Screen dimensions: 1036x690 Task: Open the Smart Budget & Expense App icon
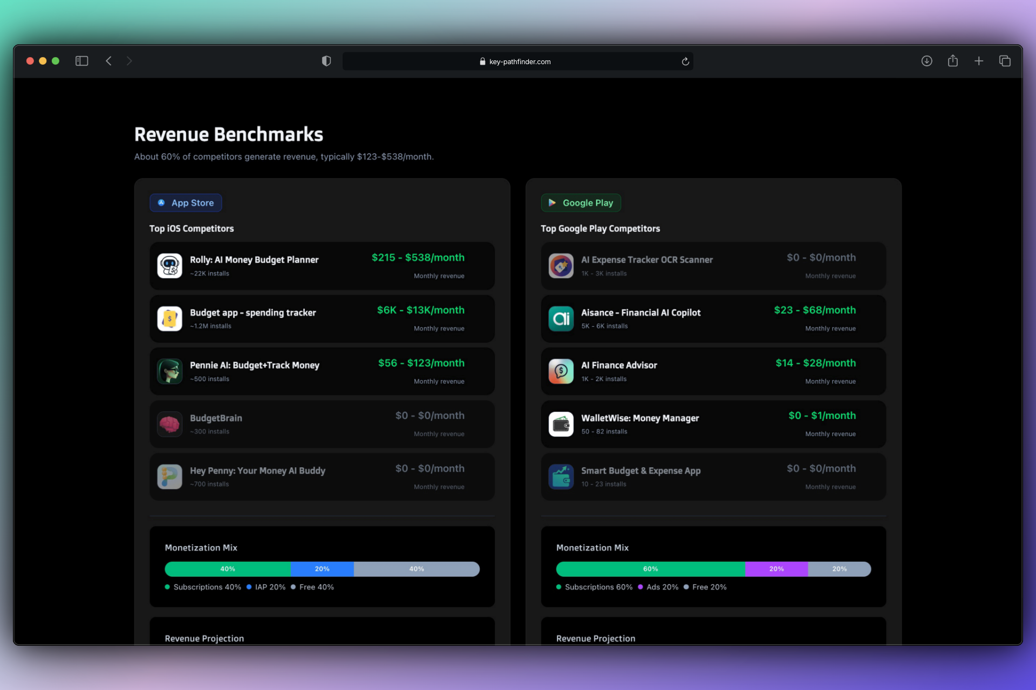pyautogui.click(x=561, y=477)
